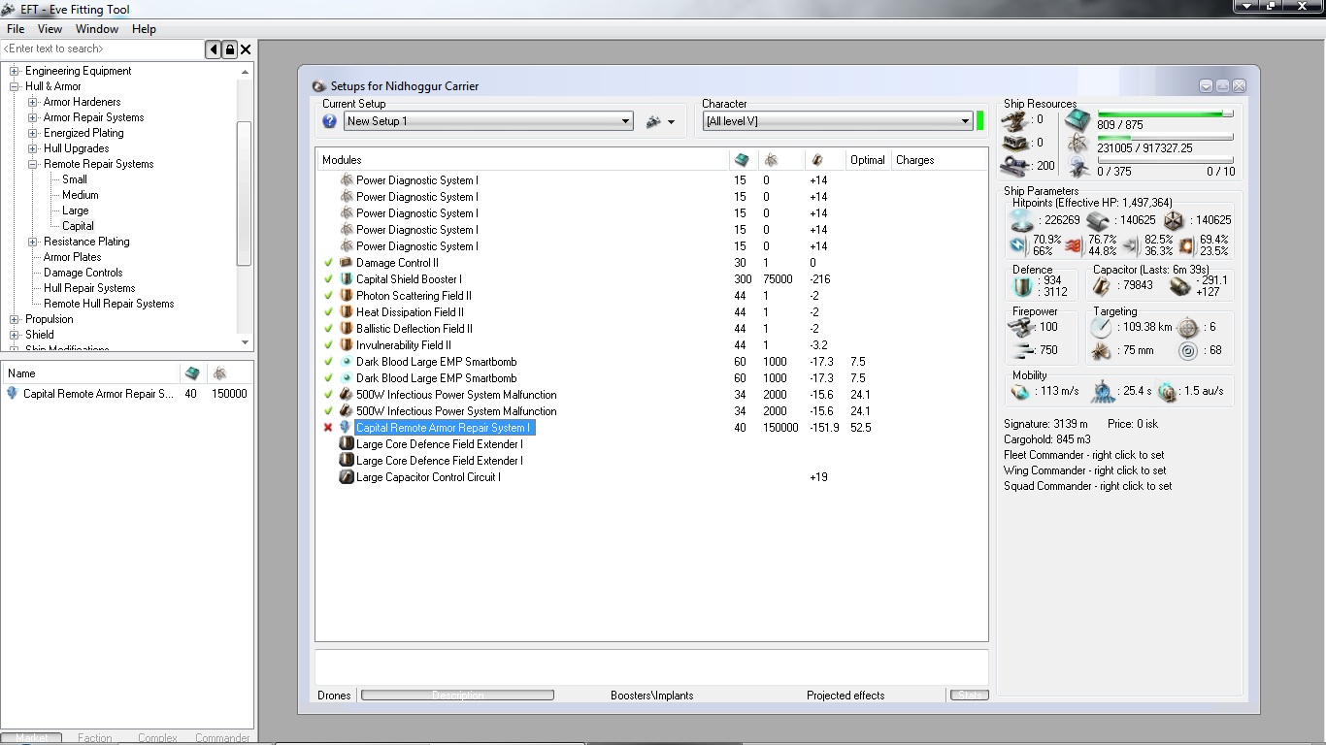Deactivate Damage Control II via its green checkmark
Screen dimensions: 1326x745
pos(328,263)
